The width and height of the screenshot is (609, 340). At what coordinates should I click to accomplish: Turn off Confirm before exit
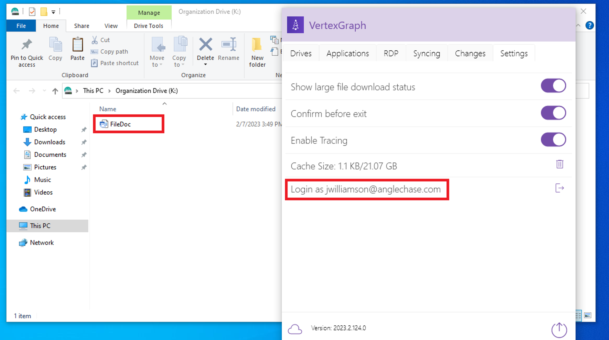coord(553,113)
